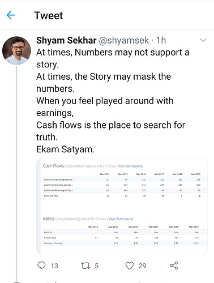Open Shyam Sekhar profile picture
The height and width of the screenshot is (283, 214).
click(16, 51)
